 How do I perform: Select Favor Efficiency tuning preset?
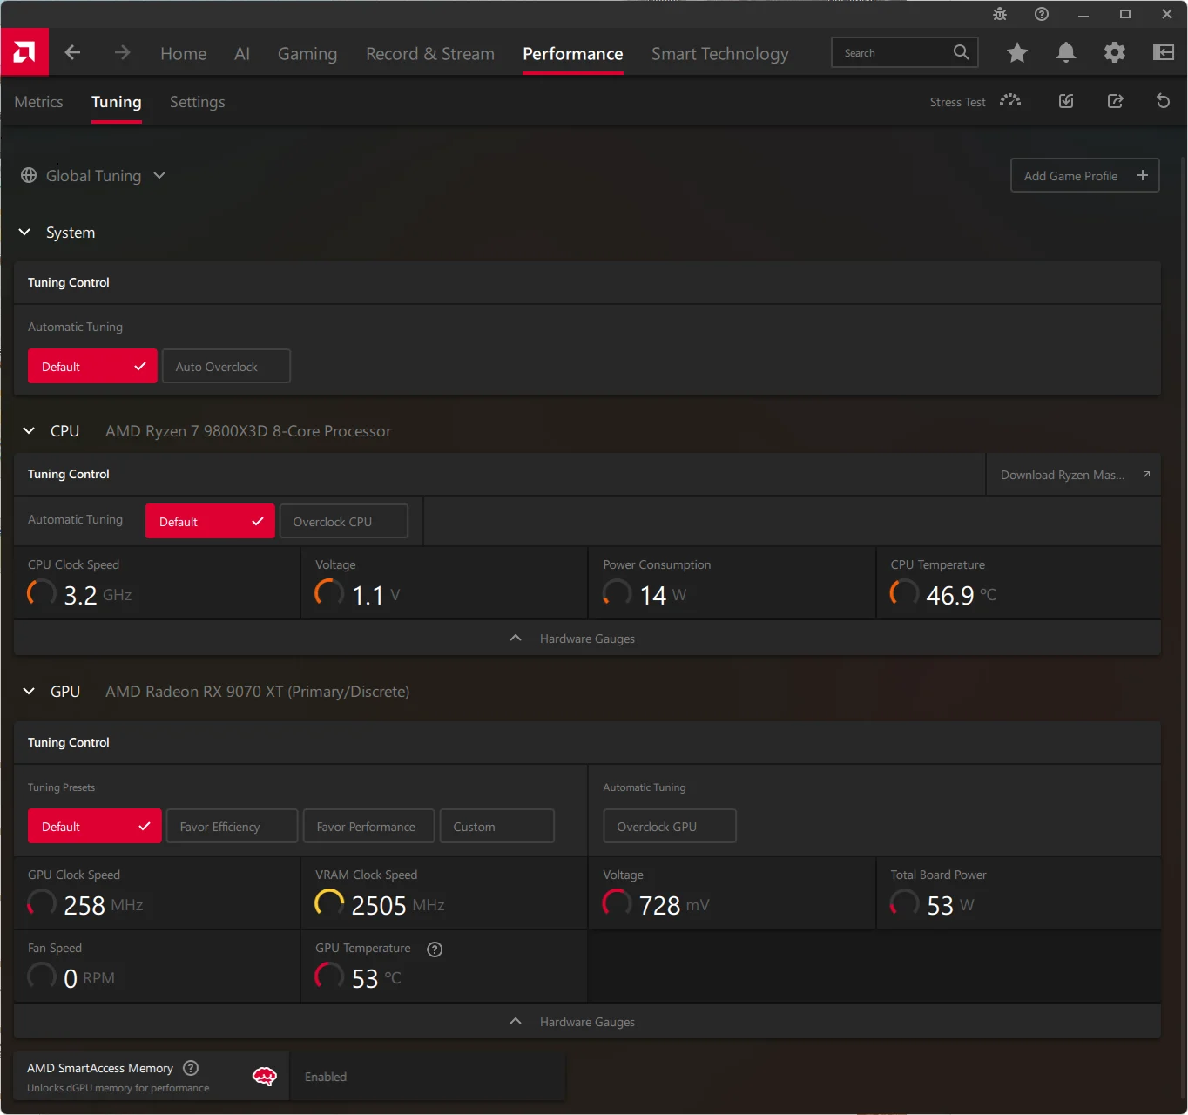point(232,827)
